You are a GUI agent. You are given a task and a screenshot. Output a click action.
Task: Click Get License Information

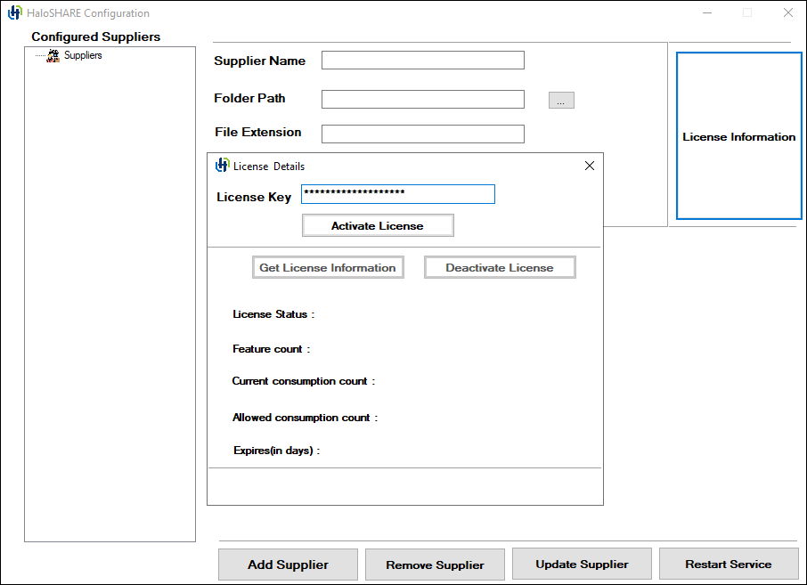328,267
